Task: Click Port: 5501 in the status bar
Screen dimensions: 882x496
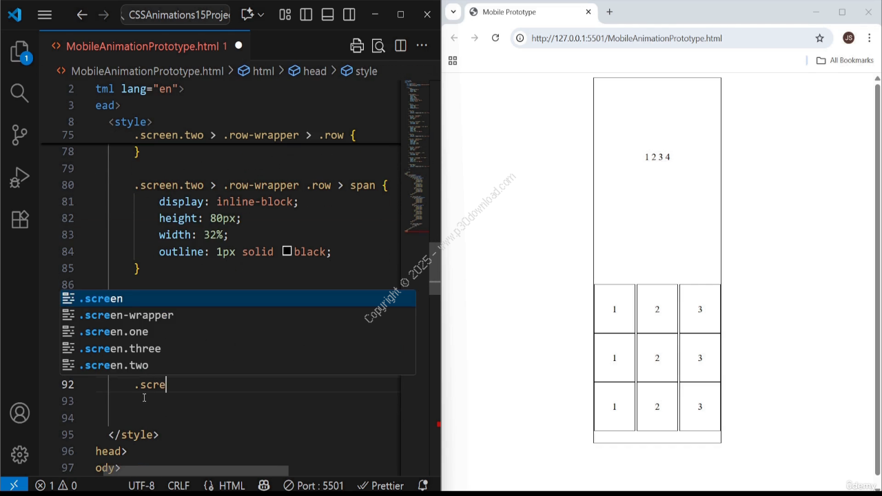Action: [313, 486]
